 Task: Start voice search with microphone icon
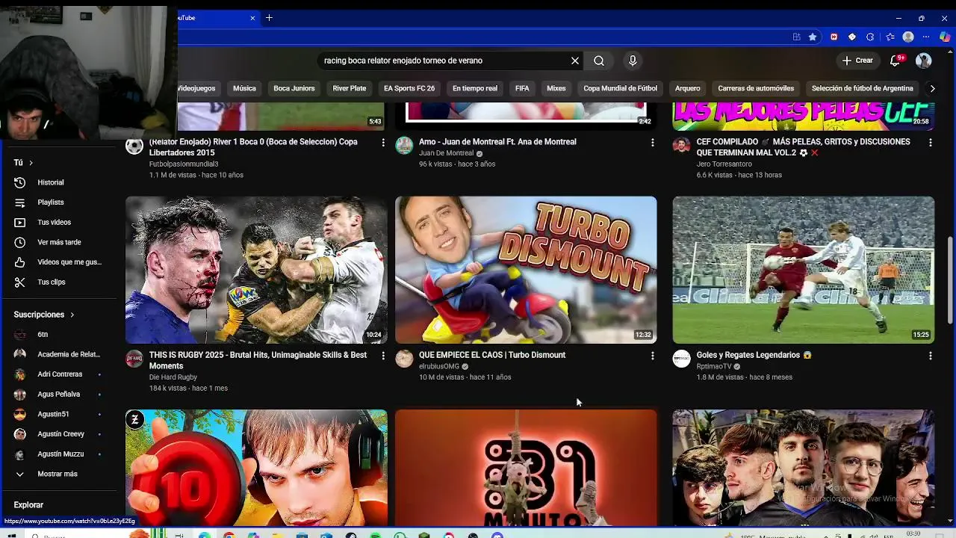click(633, 61)
